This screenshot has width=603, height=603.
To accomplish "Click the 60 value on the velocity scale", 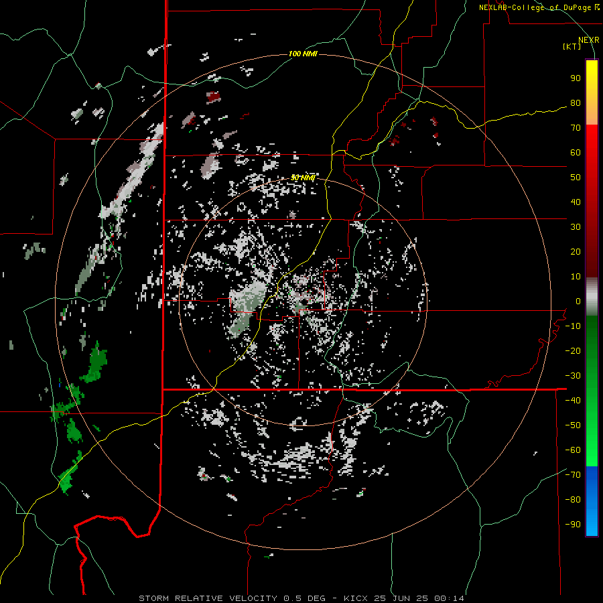I will pyautogui.click(x=576, y=153).
